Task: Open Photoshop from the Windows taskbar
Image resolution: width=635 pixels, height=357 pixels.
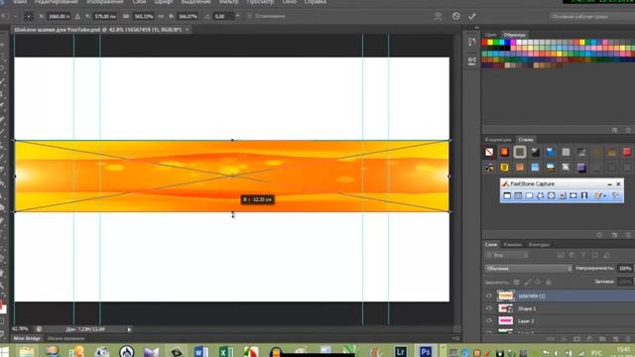Action: (426, 351)
